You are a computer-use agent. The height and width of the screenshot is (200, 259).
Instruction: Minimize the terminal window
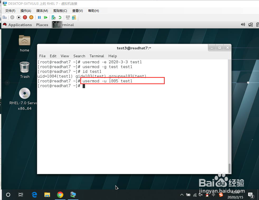212,48
